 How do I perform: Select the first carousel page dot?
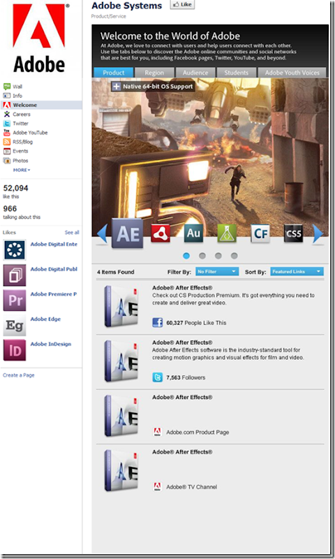point(186,256)
